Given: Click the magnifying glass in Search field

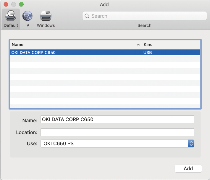Looking at the screenshot, I should point(87,16).
